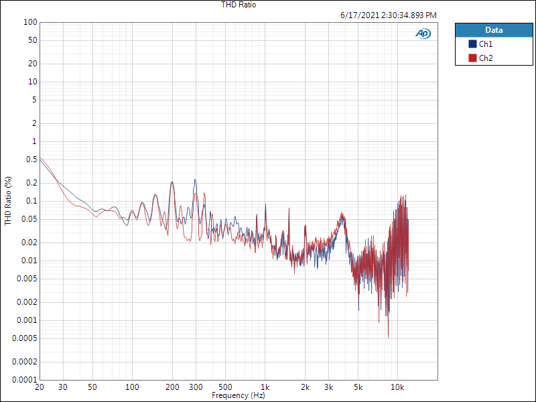Screen dimensions: 536x402
Task: Click the THD Ratio graph title
Action: pos(239,5)
